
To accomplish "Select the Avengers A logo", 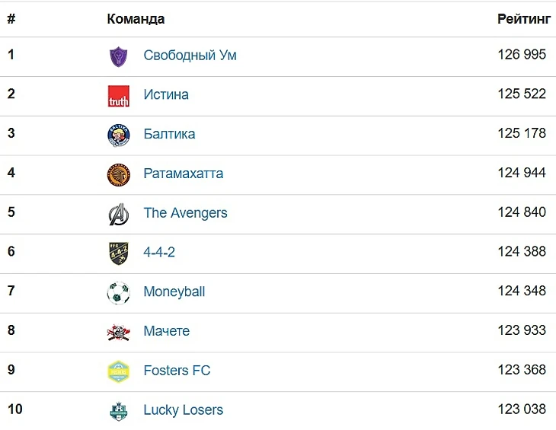I will [118, 215].
